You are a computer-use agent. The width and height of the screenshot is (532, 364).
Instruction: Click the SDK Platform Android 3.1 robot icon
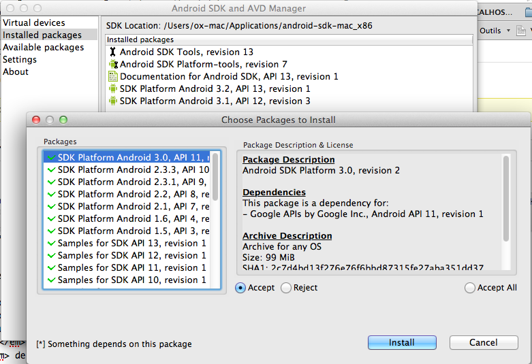113,101
